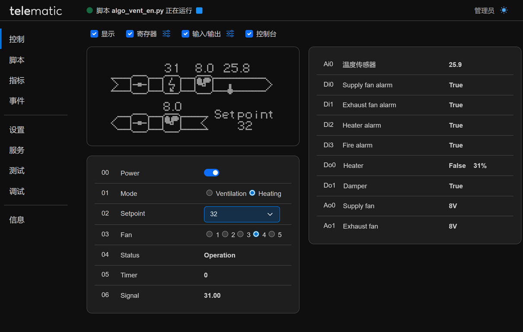Select Ventilation mode radio button
This screenshot has height=332, width=523.
pos(210,193)
